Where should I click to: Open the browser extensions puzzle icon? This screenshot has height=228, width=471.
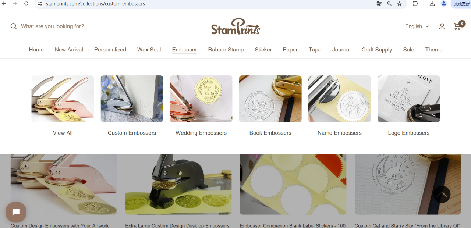(x=415, y=4)
